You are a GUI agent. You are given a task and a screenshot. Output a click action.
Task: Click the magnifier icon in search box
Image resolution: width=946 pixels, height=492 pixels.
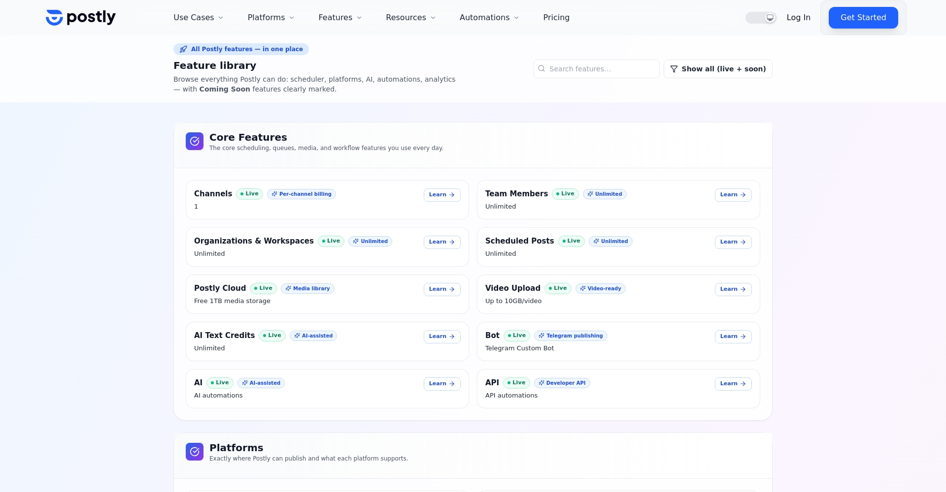[x=541, y=69]
